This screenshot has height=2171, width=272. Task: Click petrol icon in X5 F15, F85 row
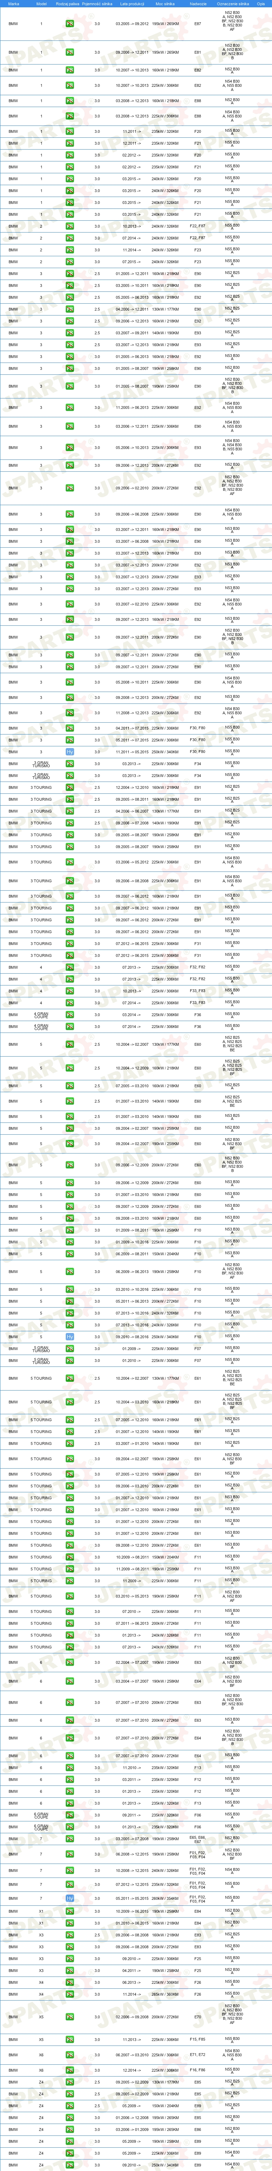click(70, 2040)
